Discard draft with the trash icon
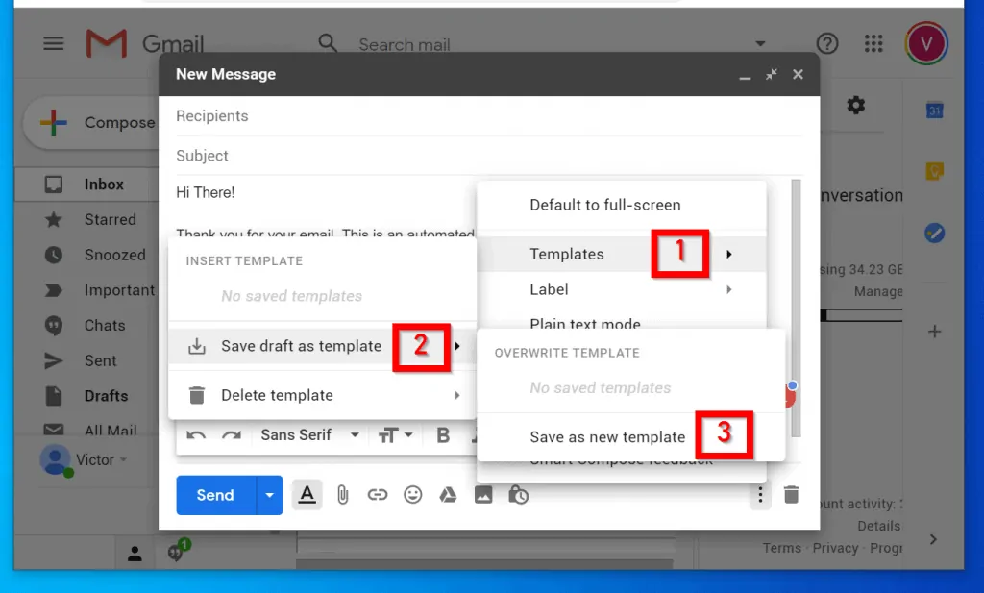 [791, 495]
